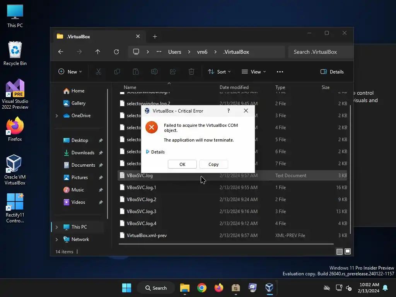The image size is (396, 297).
Task: Click the PC icon in address bar
Action: [x=136, y=52]
